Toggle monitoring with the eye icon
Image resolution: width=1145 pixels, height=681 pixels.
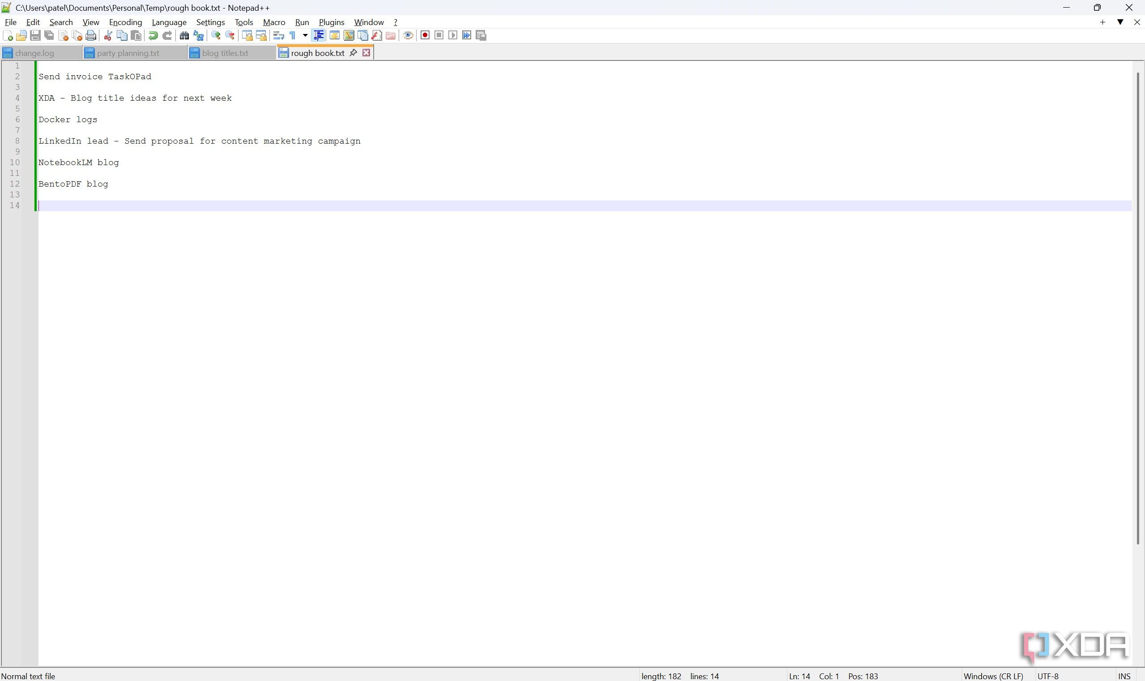coord(408,35)
